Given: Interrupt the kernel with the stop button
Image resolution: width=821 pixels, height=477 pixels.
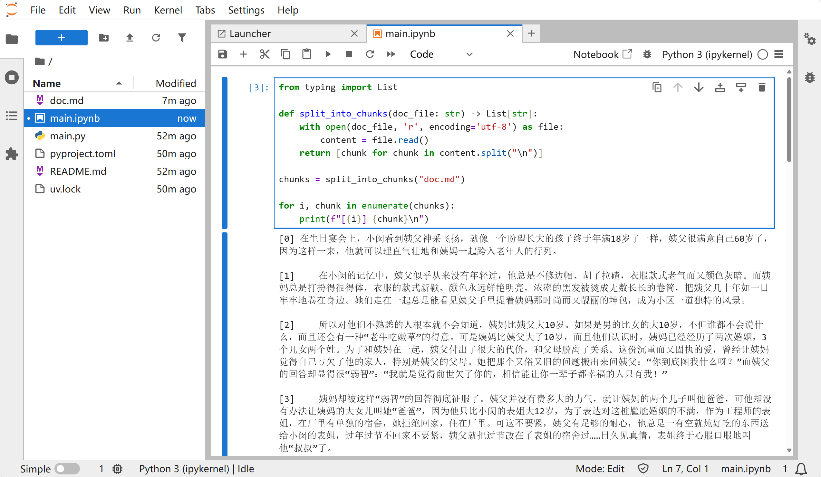Looking at the screenshot, I should point(349,54).
